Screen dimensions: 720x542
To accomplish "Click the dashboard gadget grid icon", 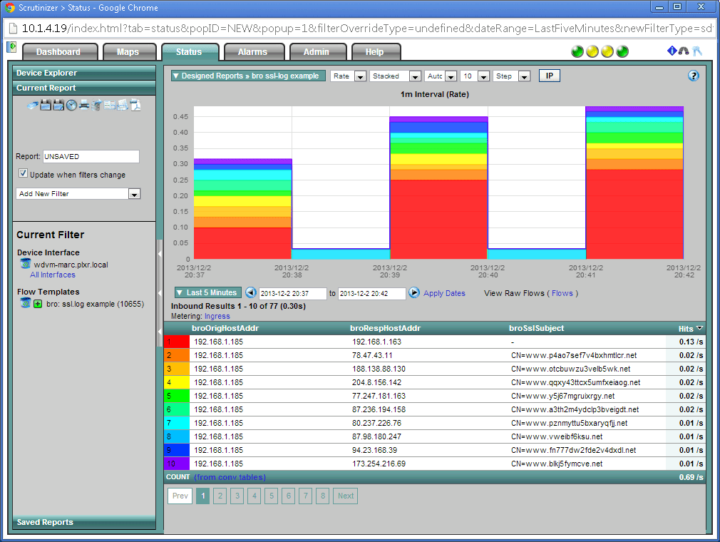I will 109,106.
